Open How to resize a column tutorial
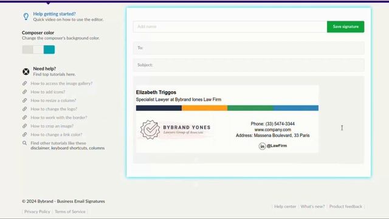 coord(53,100)
